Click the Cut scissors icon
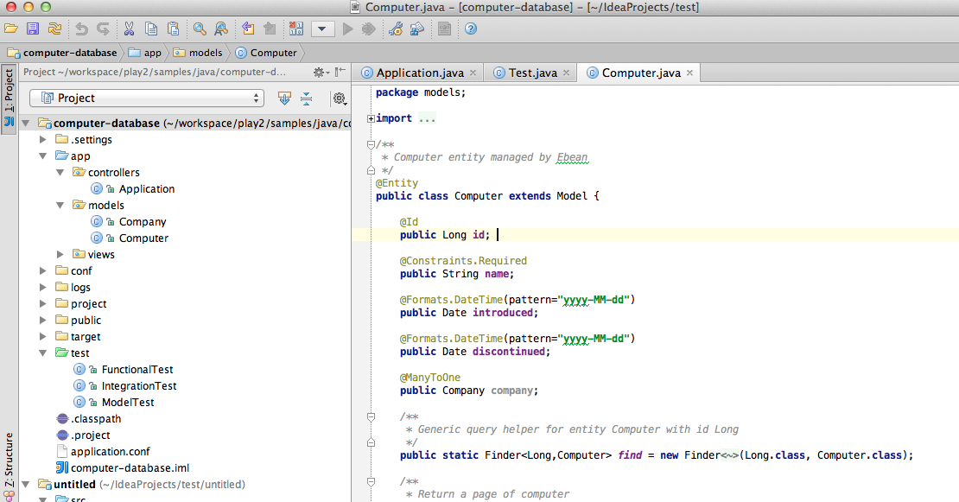This screenshot has height=502, width=959. click(129, 29)
